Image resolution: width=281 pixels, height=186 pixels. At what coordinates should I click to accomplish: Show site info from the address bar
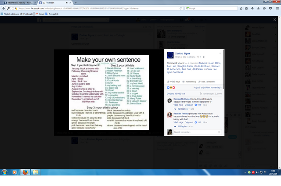[13, 8]
